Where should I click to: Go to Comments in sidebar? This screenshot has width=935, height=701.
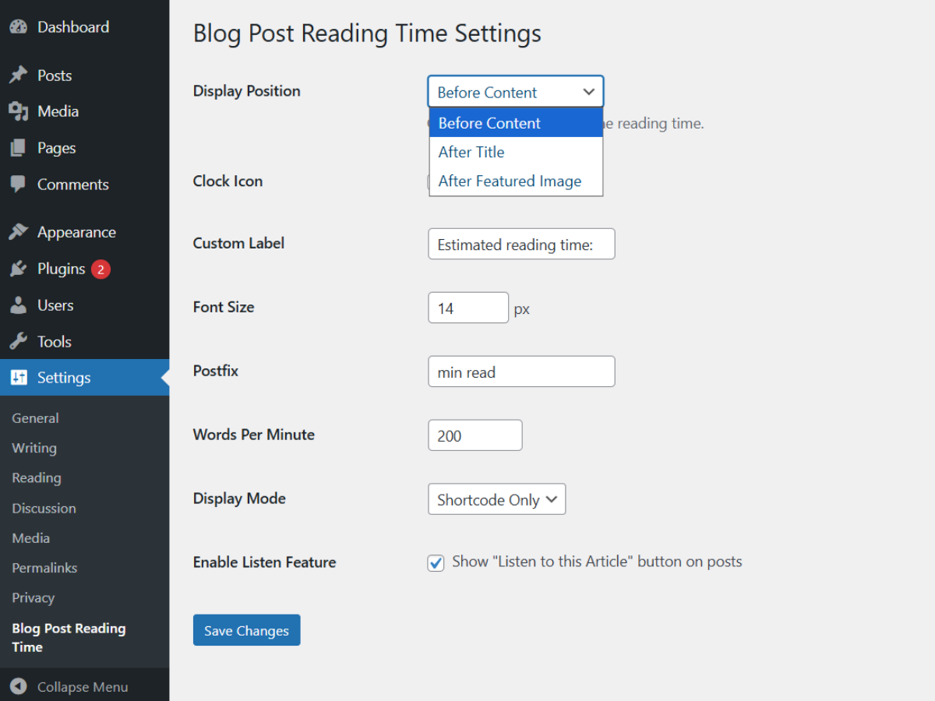click(x=73, y=185)
